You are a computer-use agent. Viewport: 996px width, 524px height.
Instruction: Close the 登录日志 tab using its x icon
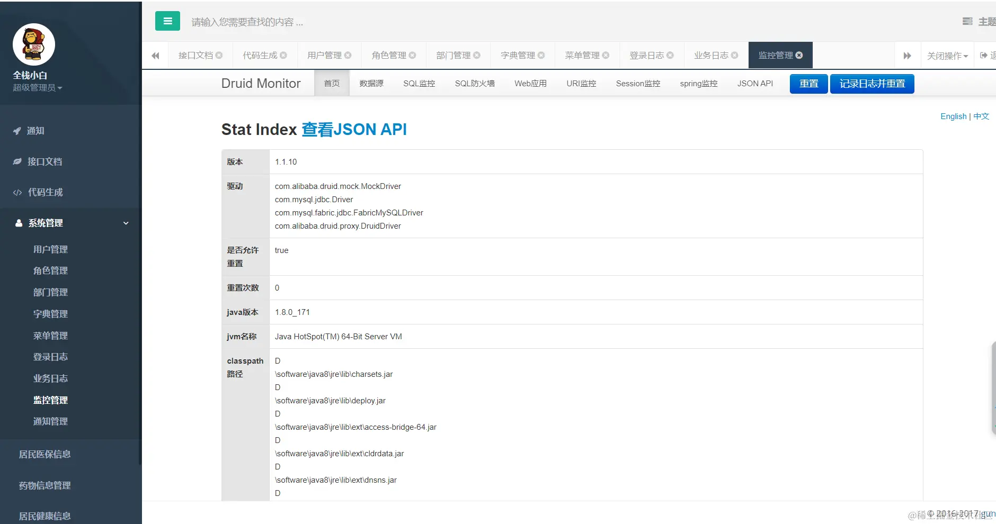(x=670, y=55)
